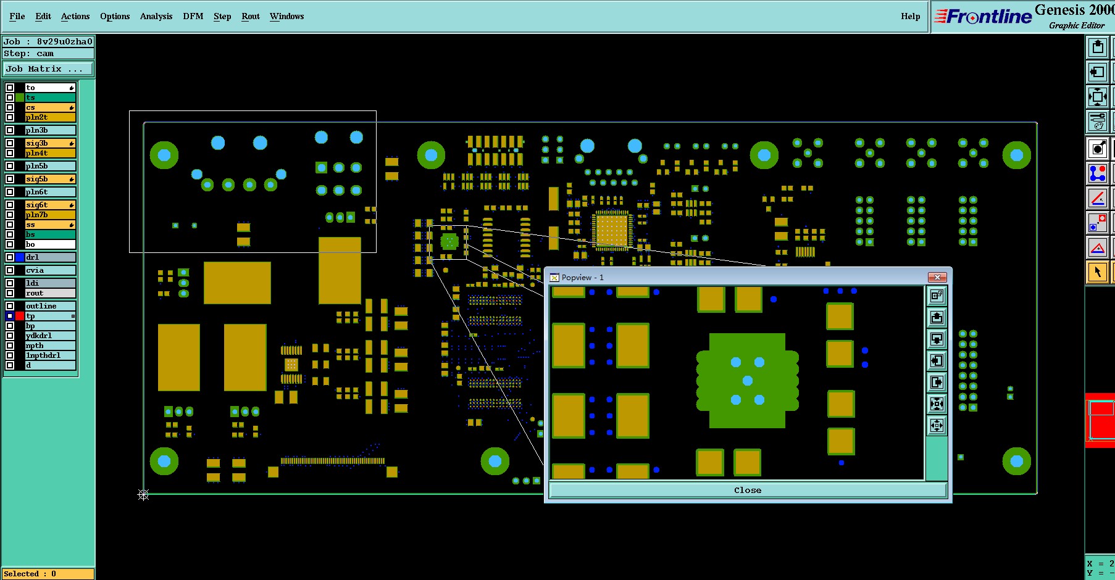
Task: Toggle visibility checkbox for layer sig3b
Action: tap(10, 143)
